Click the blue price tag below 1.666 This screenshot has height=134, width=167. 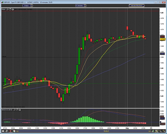[162, 54]
